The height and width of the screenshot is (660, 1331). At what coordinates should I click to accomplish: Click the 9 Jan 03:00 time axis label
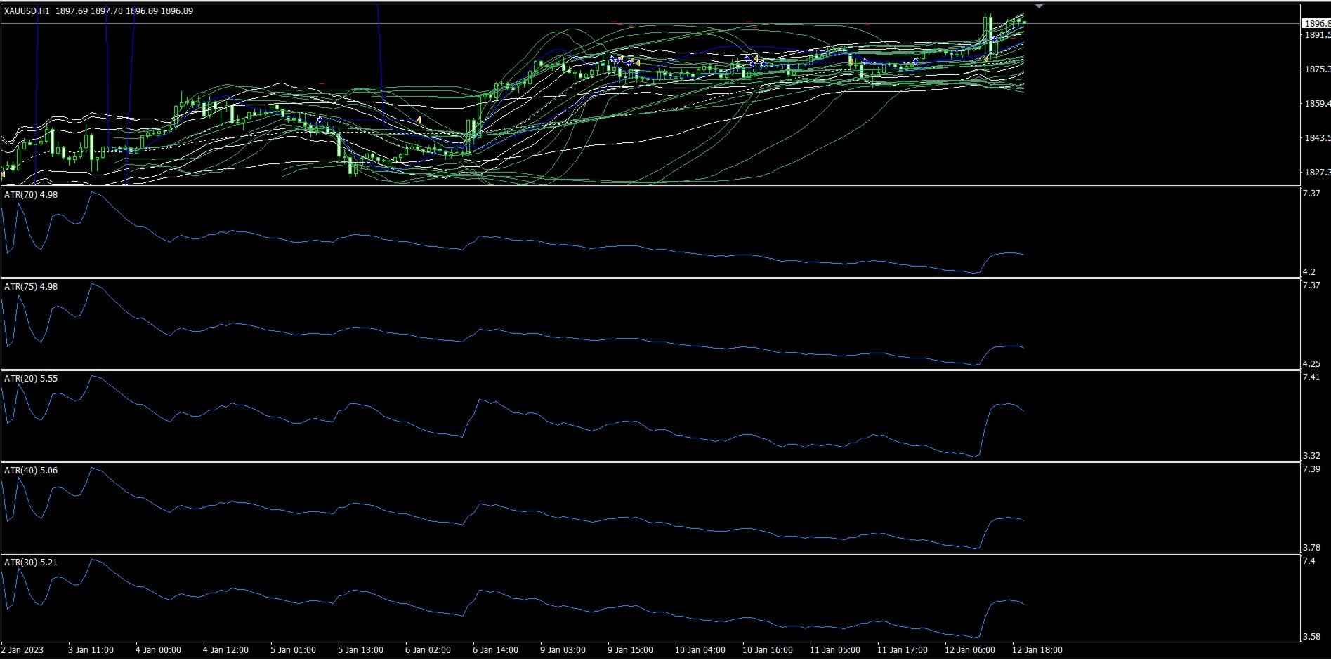click(563, 650)
